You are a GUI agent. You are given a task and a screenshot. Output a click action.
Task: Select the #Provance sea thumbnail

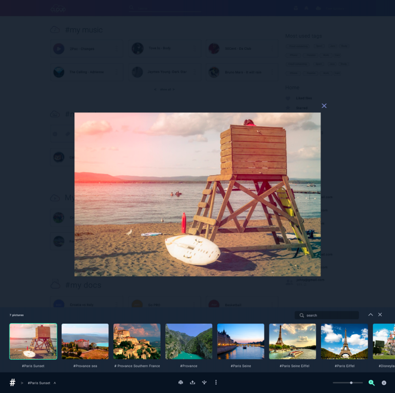coord(85,341)
